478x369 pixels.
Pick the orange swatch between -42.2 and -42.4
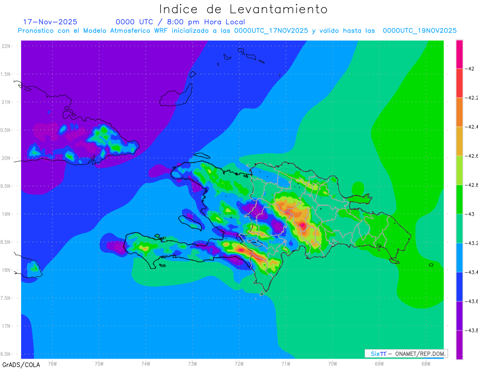click(459, 112)
